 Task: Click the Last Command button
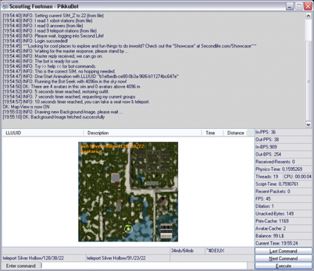click(283, 251)
